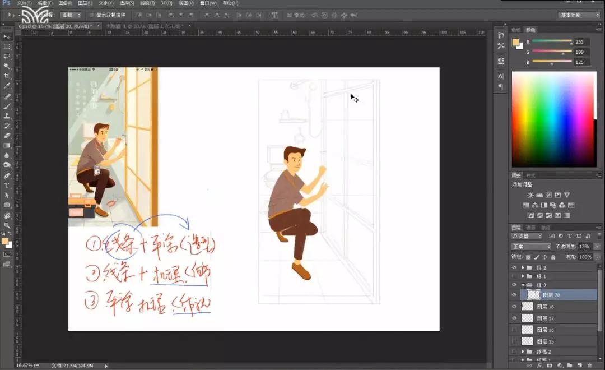
Task: Show layer 图层 16
Action: point(514,330)
